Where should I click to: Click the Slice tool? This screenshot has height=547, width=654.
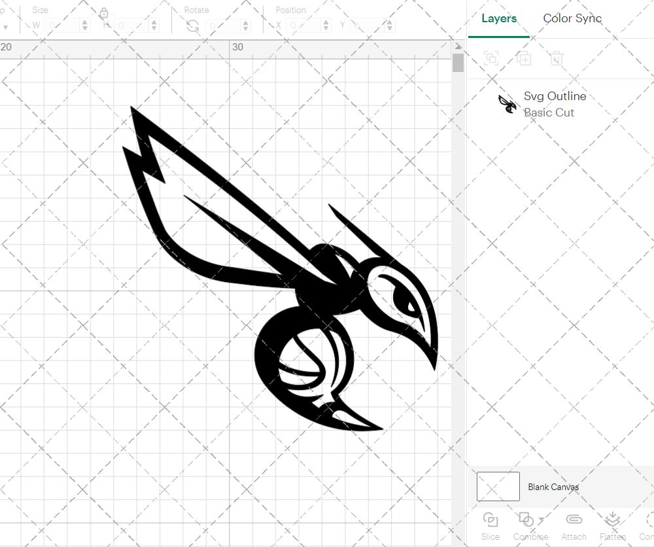click(x=490, y=527)
